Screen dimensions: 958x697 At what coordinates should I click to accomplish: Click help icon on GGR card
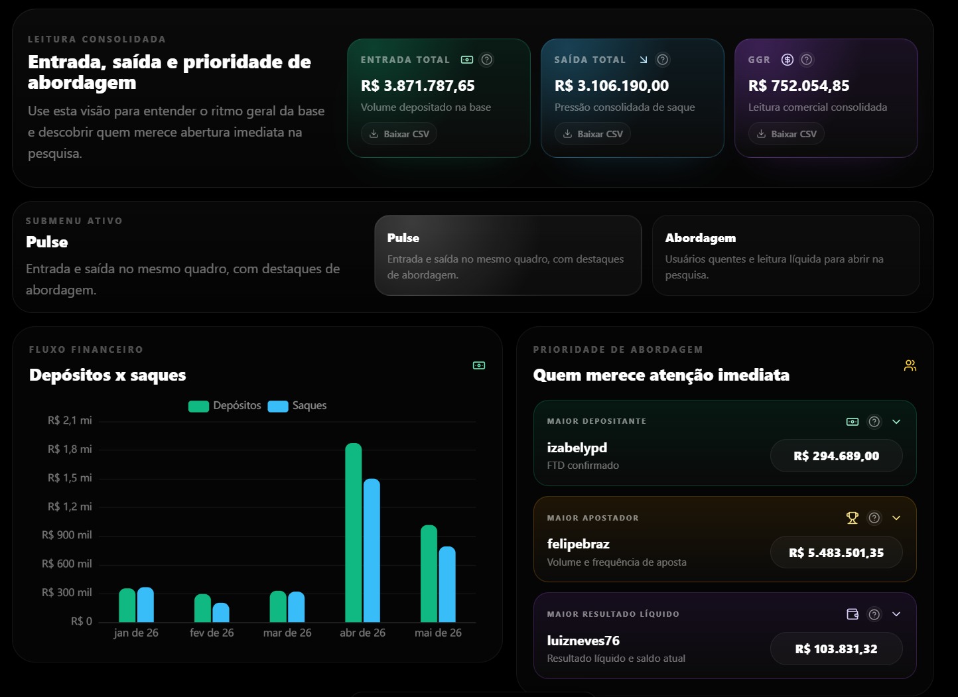coord(807,60)
